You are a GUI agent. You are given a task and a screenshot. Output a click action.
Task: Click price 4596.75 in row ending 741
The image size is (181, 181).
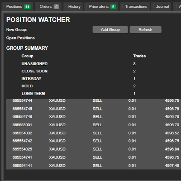tap(172, 157)
